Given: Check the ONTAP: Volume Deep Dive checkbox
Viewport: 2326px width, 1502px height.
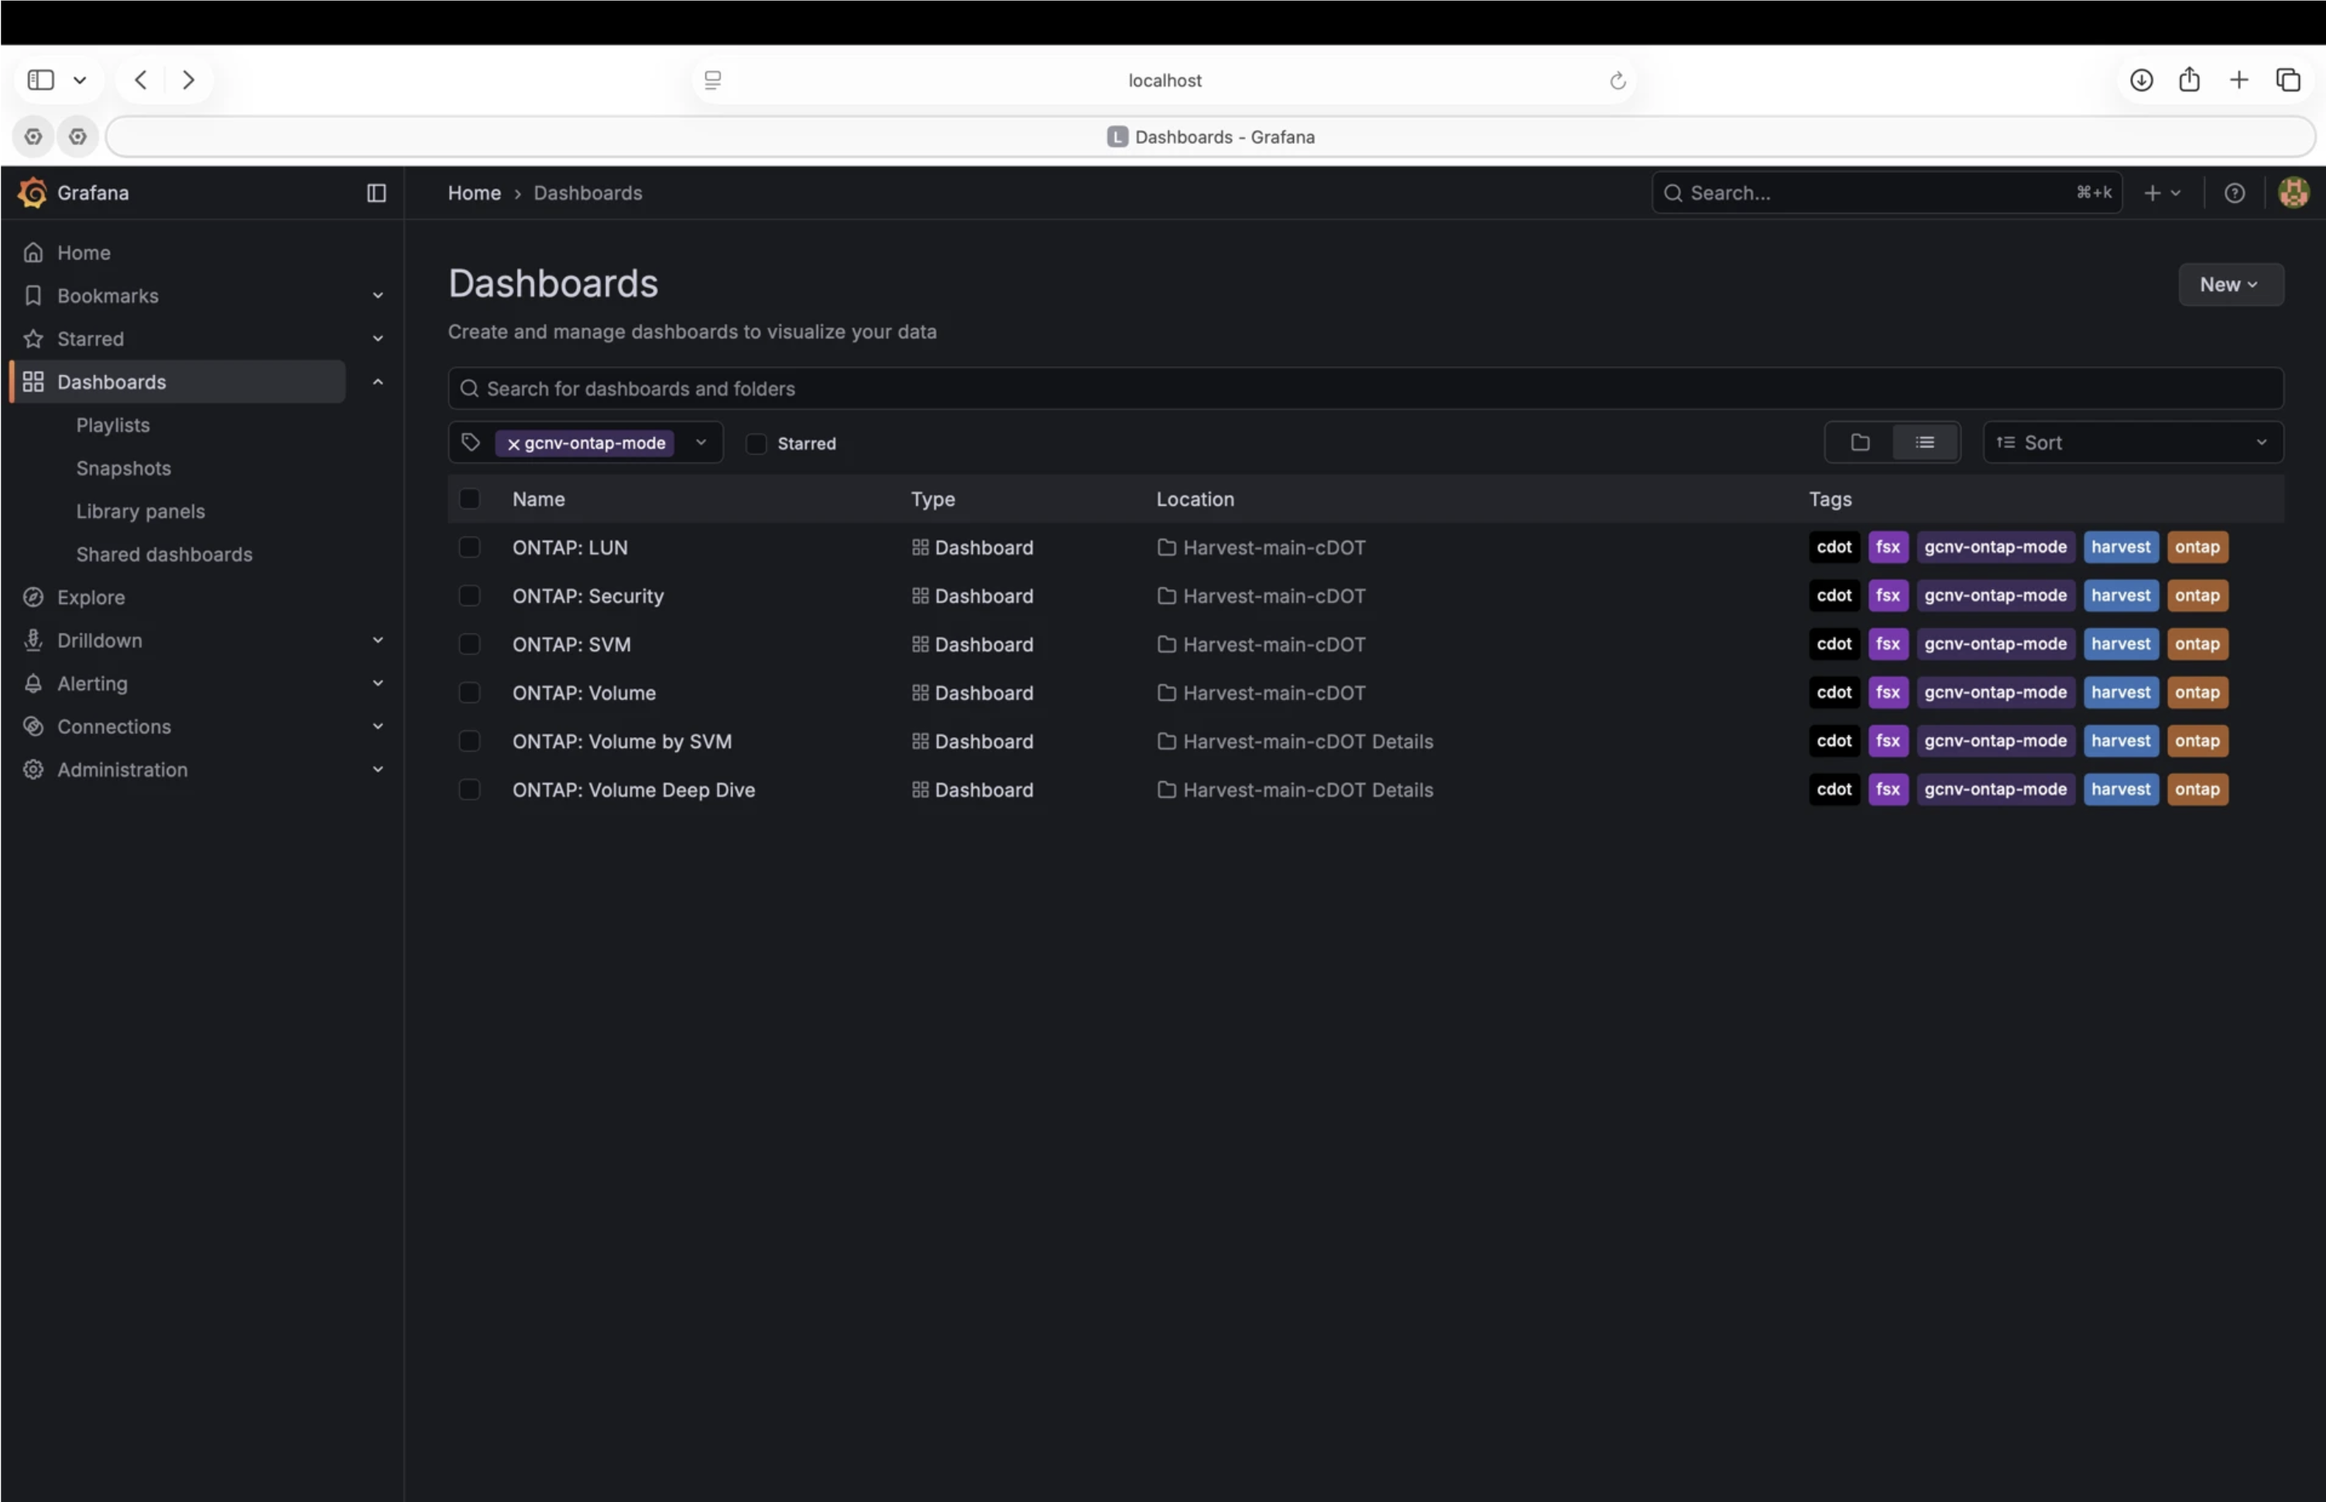Looking at the screenshot, I should [469, 789].
